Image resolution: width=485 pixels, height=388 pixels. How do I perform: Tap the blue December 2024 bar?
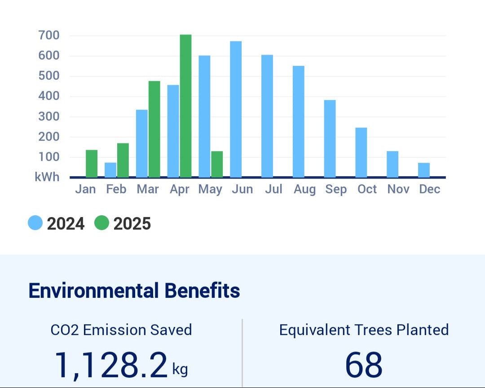coord(424,170)
